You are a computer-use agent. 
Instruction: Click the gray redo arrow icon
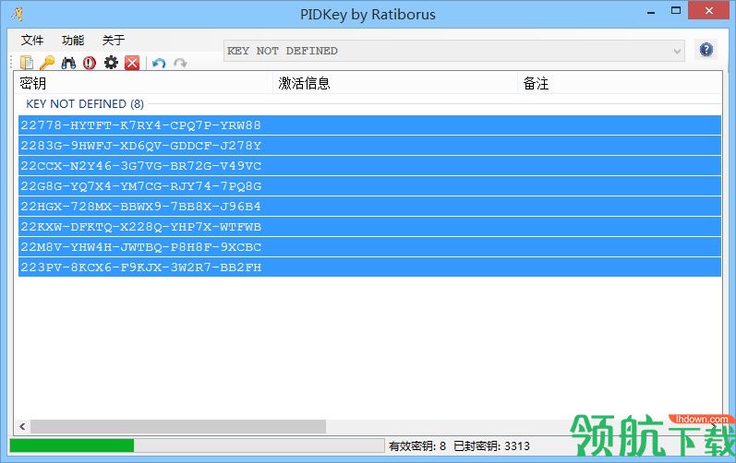[180, 63]
